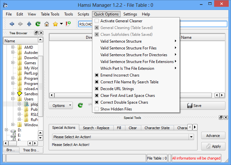Close the Tree Browser panel

[x=41, y=33]
